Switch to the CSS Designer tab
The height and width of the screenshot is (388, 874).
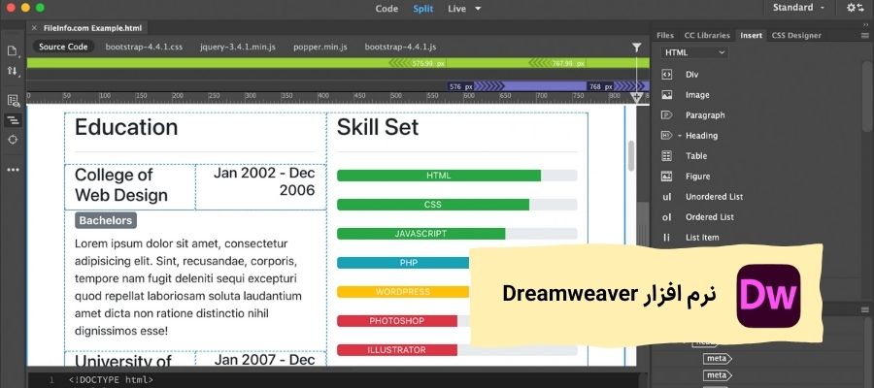[x=795, y=35]
